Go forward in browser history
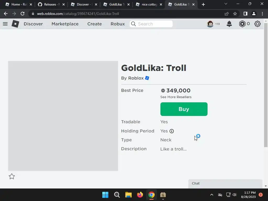This screenshot has width=268, height=201. point(14,14)
